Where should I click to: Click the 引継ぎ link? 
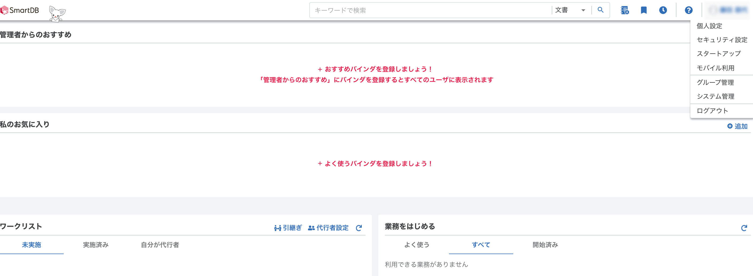coord(288,228)
